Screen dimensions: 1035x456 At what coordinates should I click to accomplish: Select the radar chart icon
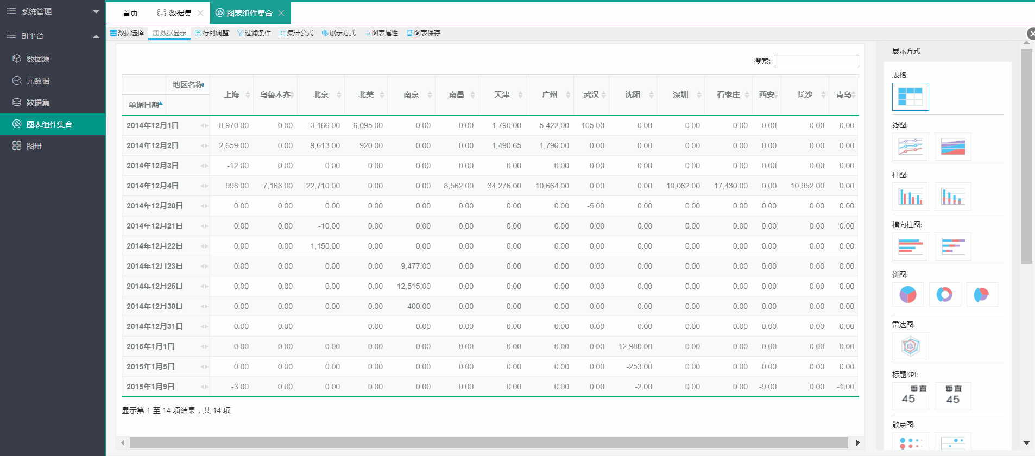pos(910,346)
